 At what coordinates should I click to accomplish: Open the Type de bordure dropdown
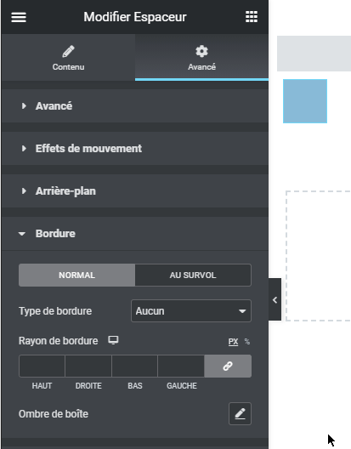click(191, 311)
